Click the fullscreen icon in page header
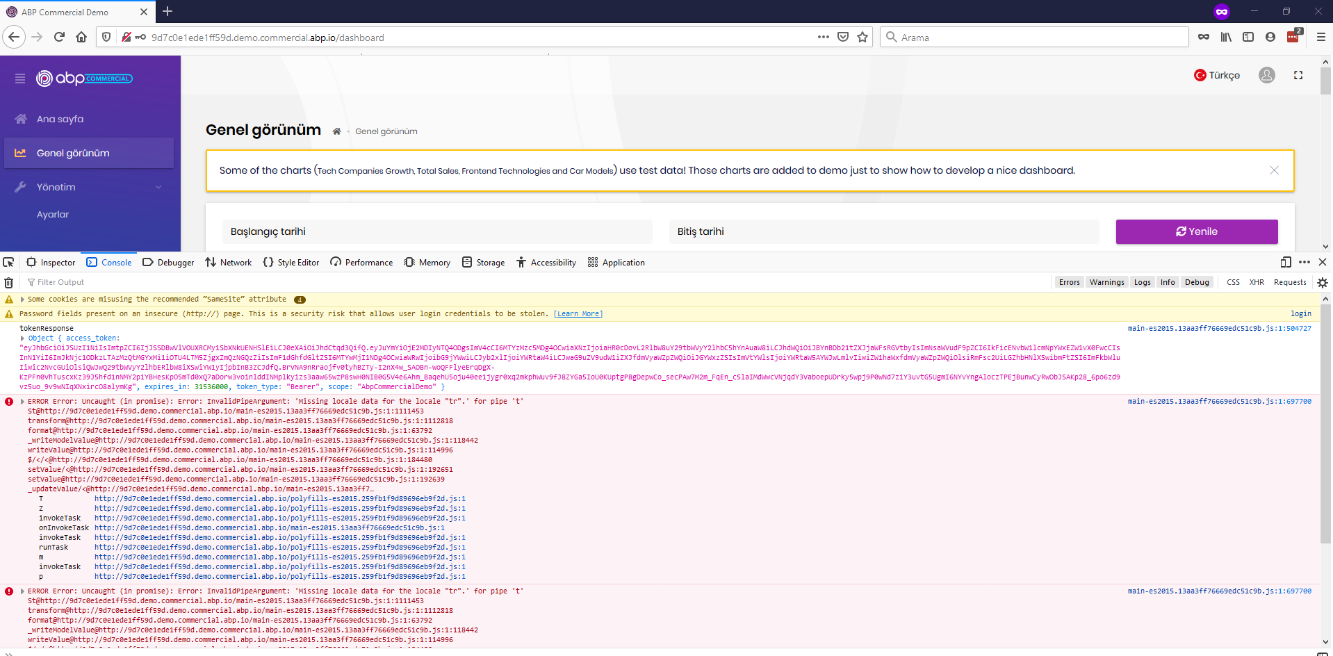1333x656 pixels. click(x=1298, y=75)
